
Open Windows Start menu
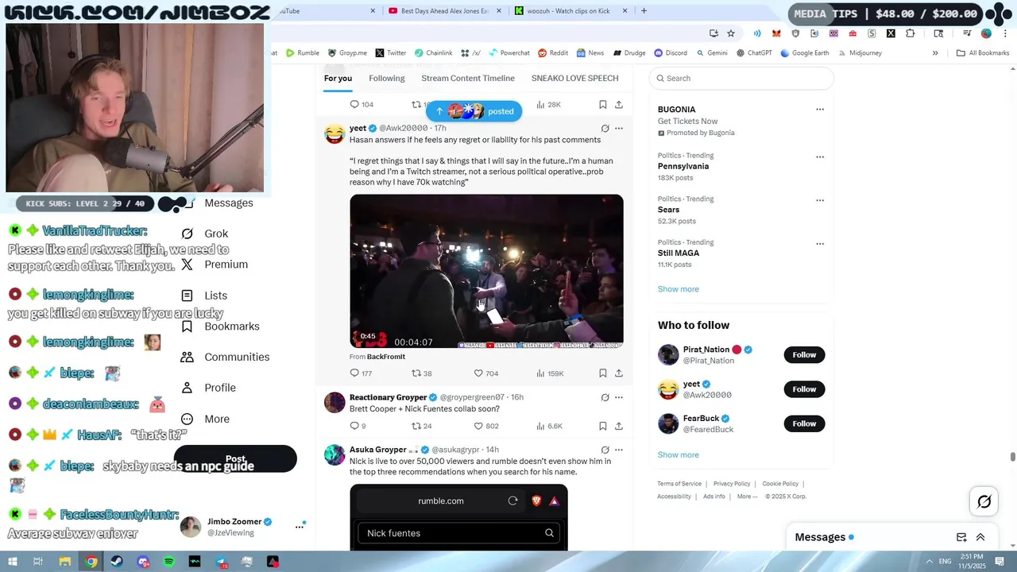coord(13,562)
